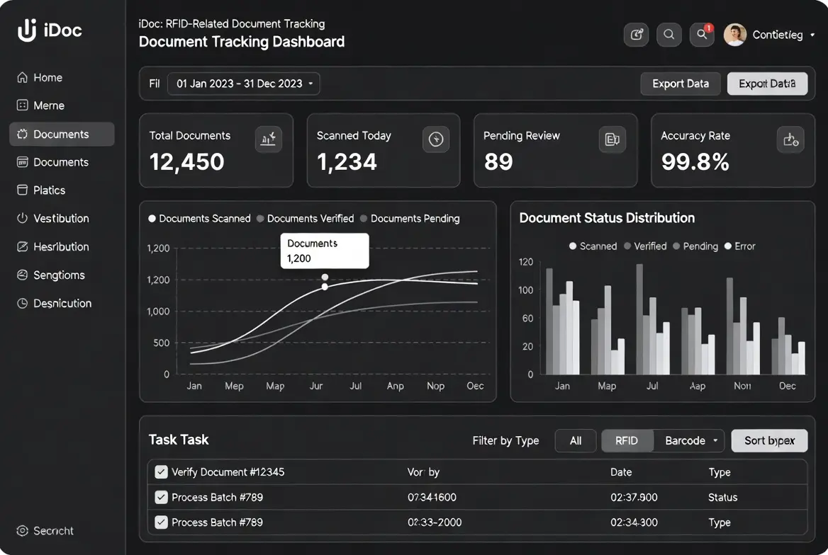
Task: Go to Home in the sidebar
Action: (x=47, y=78)
